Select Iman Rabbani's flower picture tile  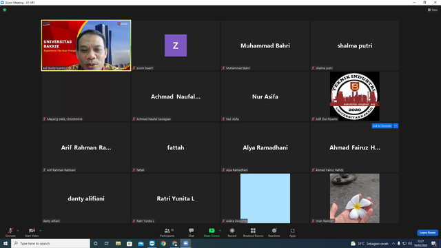point(355,198)
